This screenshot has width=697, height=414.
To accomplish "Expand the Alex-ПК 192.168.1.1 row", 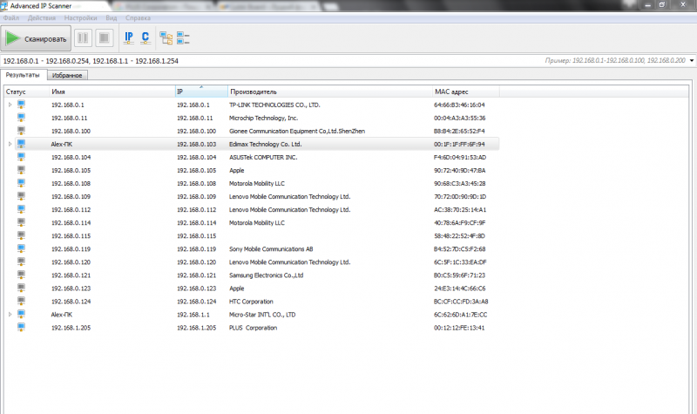I will (10, 314).
